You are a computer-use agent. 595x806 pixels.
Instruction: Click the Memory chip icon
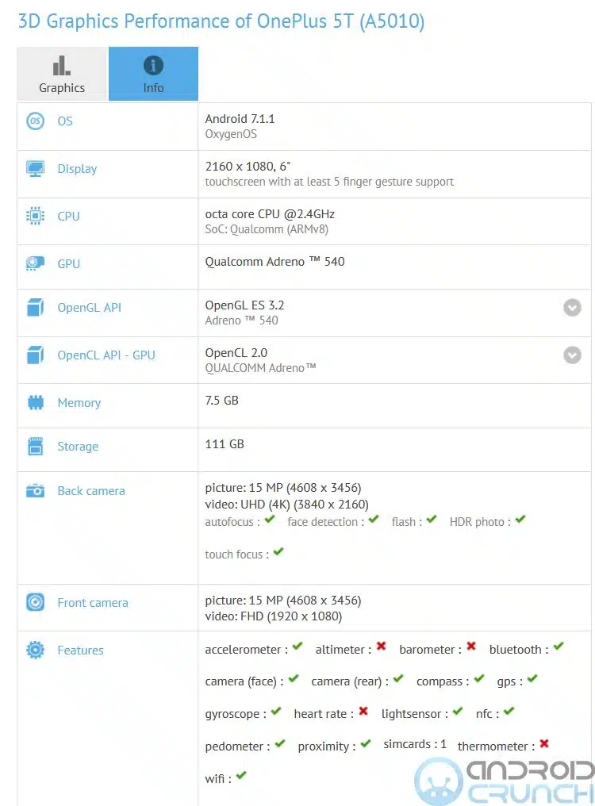[x=35, y=403]
